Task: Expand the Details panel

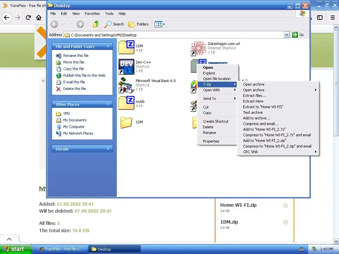Action: coord(108,149)
